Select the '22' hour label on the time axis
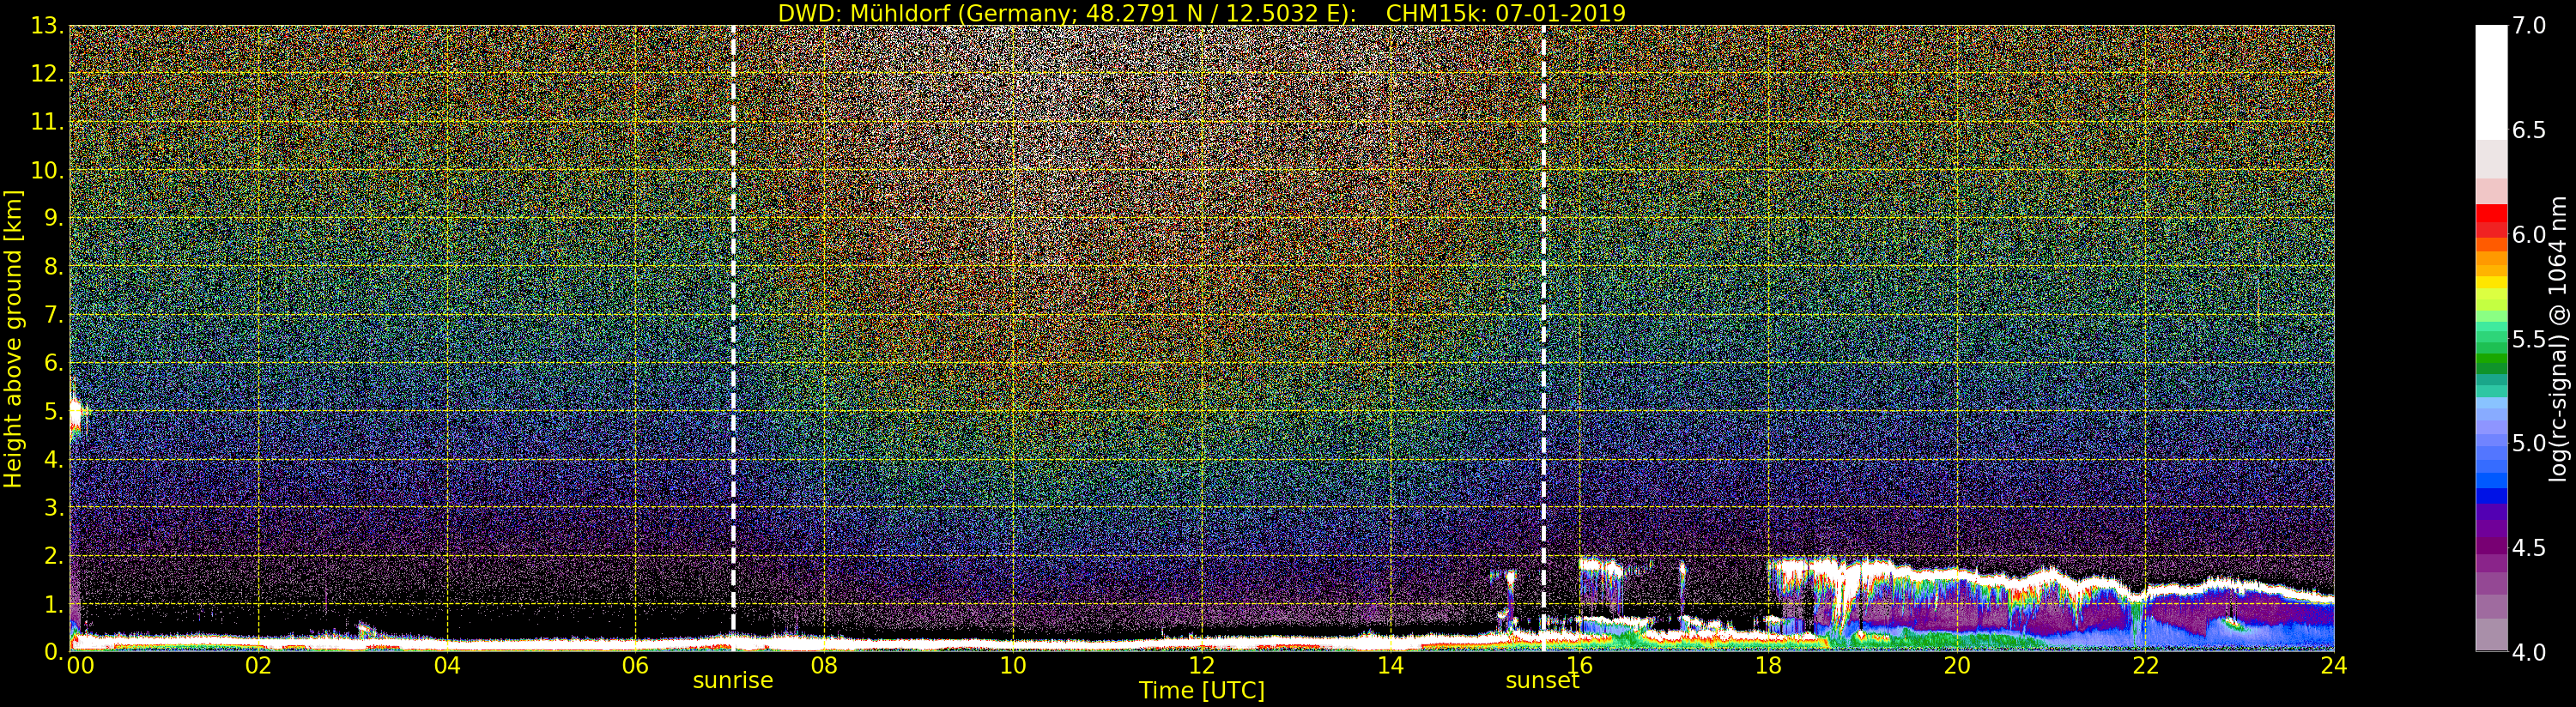 (2146, 665)
